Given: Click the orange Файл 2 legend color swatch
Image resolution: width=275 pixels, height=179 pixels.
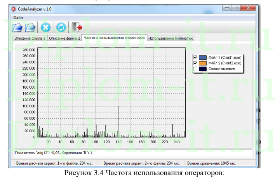Looking at the screenshot, I should 203,63.
